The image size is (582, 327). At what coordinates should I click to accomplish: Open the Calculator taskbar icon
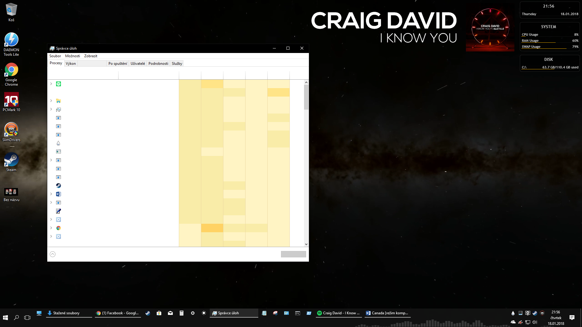point(182,313)
